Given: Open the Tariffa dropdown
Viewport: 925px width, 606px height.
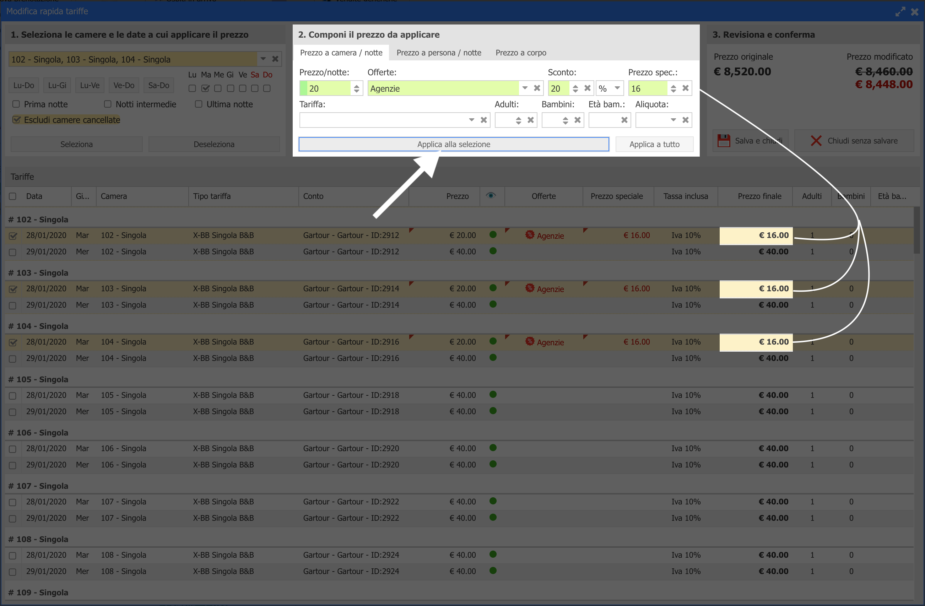Looking at the screenshot, I should [471, 120].
